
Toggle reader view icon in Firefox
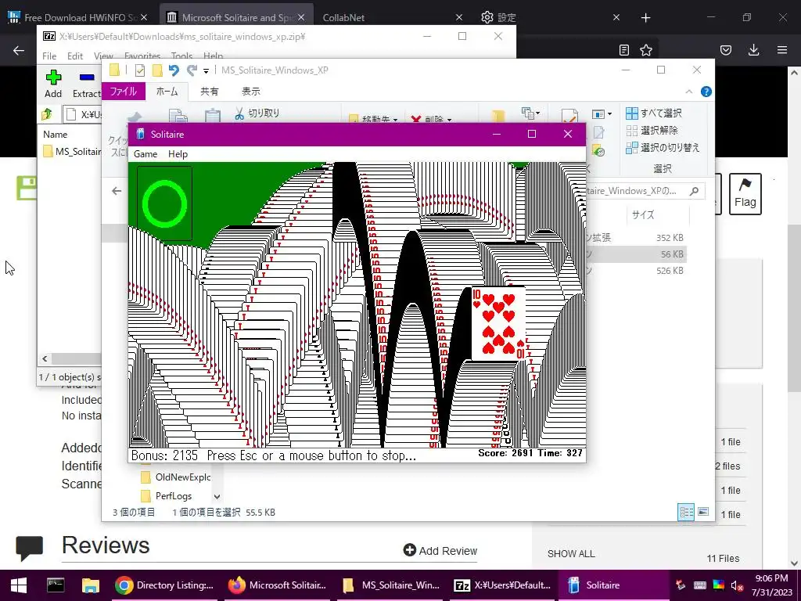pyautogui.click(x=623, y=50)
